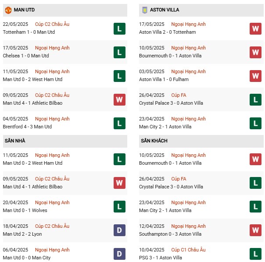265x262 pixels.
Task: Click the Manchester United club crest icon
Action: click(8, 10)
